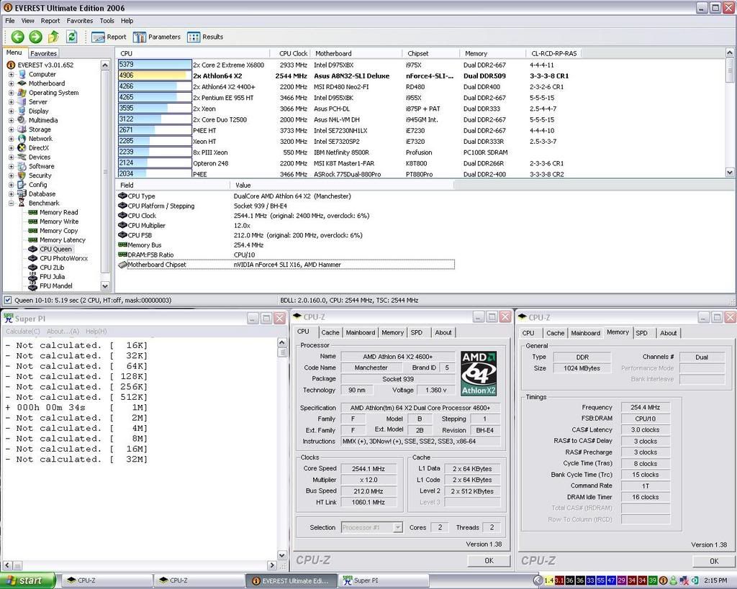Select the Network tree icon
This screenshot has width=737, height=589.
[x=22, y=139]
